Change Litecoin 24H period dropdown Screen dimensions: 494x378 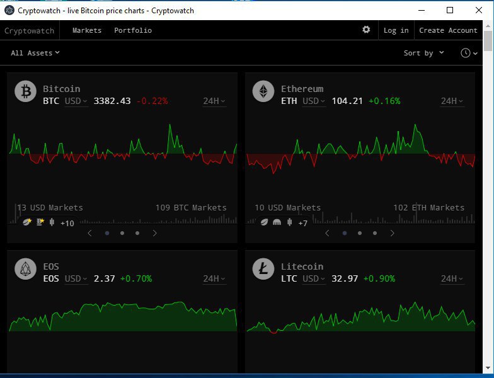(452, 278)
